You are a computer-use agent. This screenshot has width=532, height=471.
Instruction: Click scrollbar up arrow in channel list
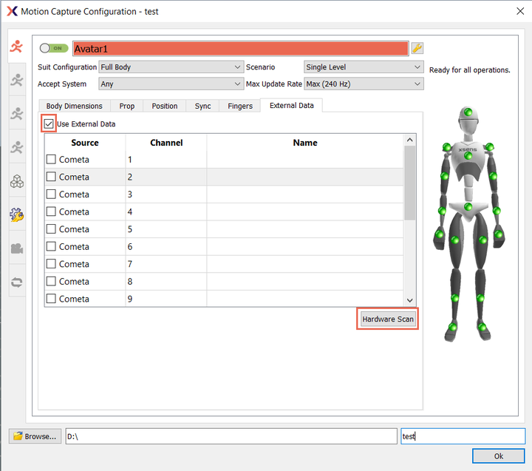[410, 140]
